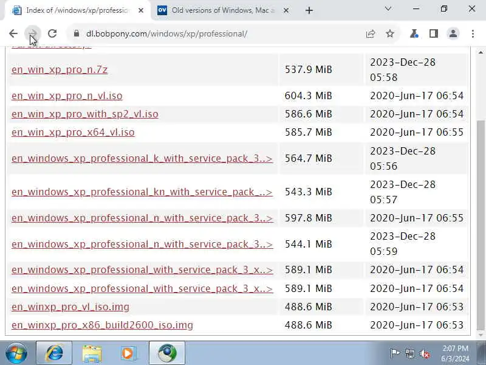Close the Index of /windows/xp tab
This screenshot has width=486, height=365.
pyautogui.click(x=141, y=10)
